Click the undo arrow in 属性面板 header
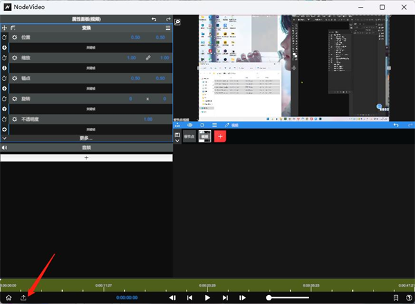The width and height of the screenshot is (415, 304). tap(154, 19)
